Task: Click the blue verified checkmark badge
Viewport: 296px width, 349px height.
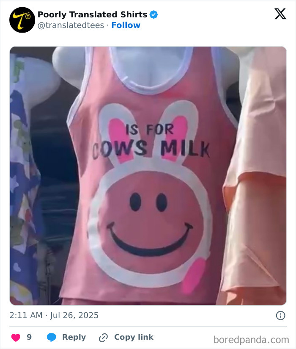Action: [154, 14]
